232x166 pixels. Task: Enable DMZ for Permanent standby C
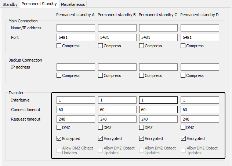pyautogui.click(x=142, y=128)
